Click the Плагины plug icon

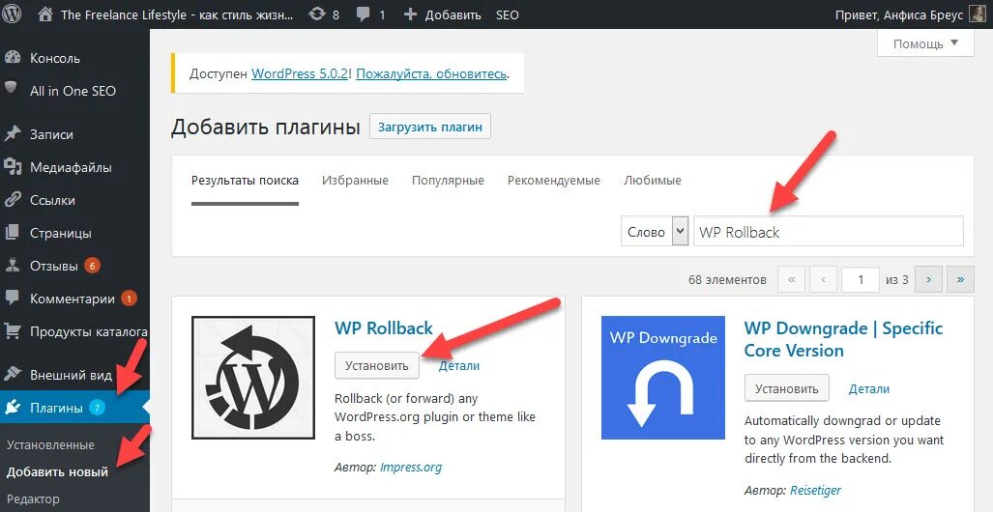pos(13,408)
